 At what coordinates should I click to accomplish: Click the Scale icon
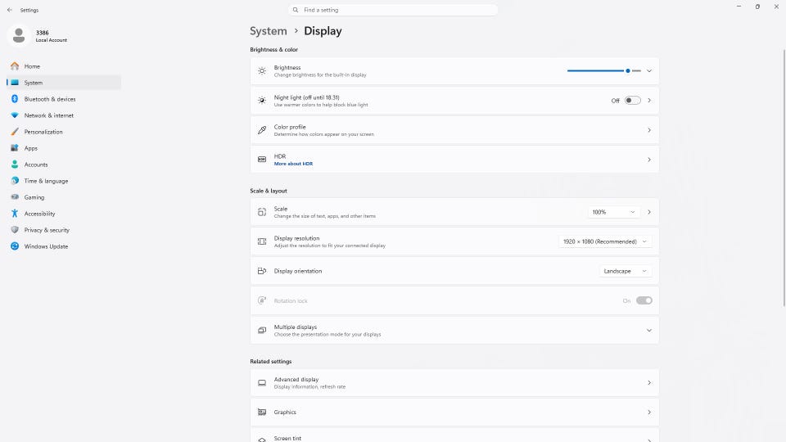pyautogui.click(x=262, y=212)
